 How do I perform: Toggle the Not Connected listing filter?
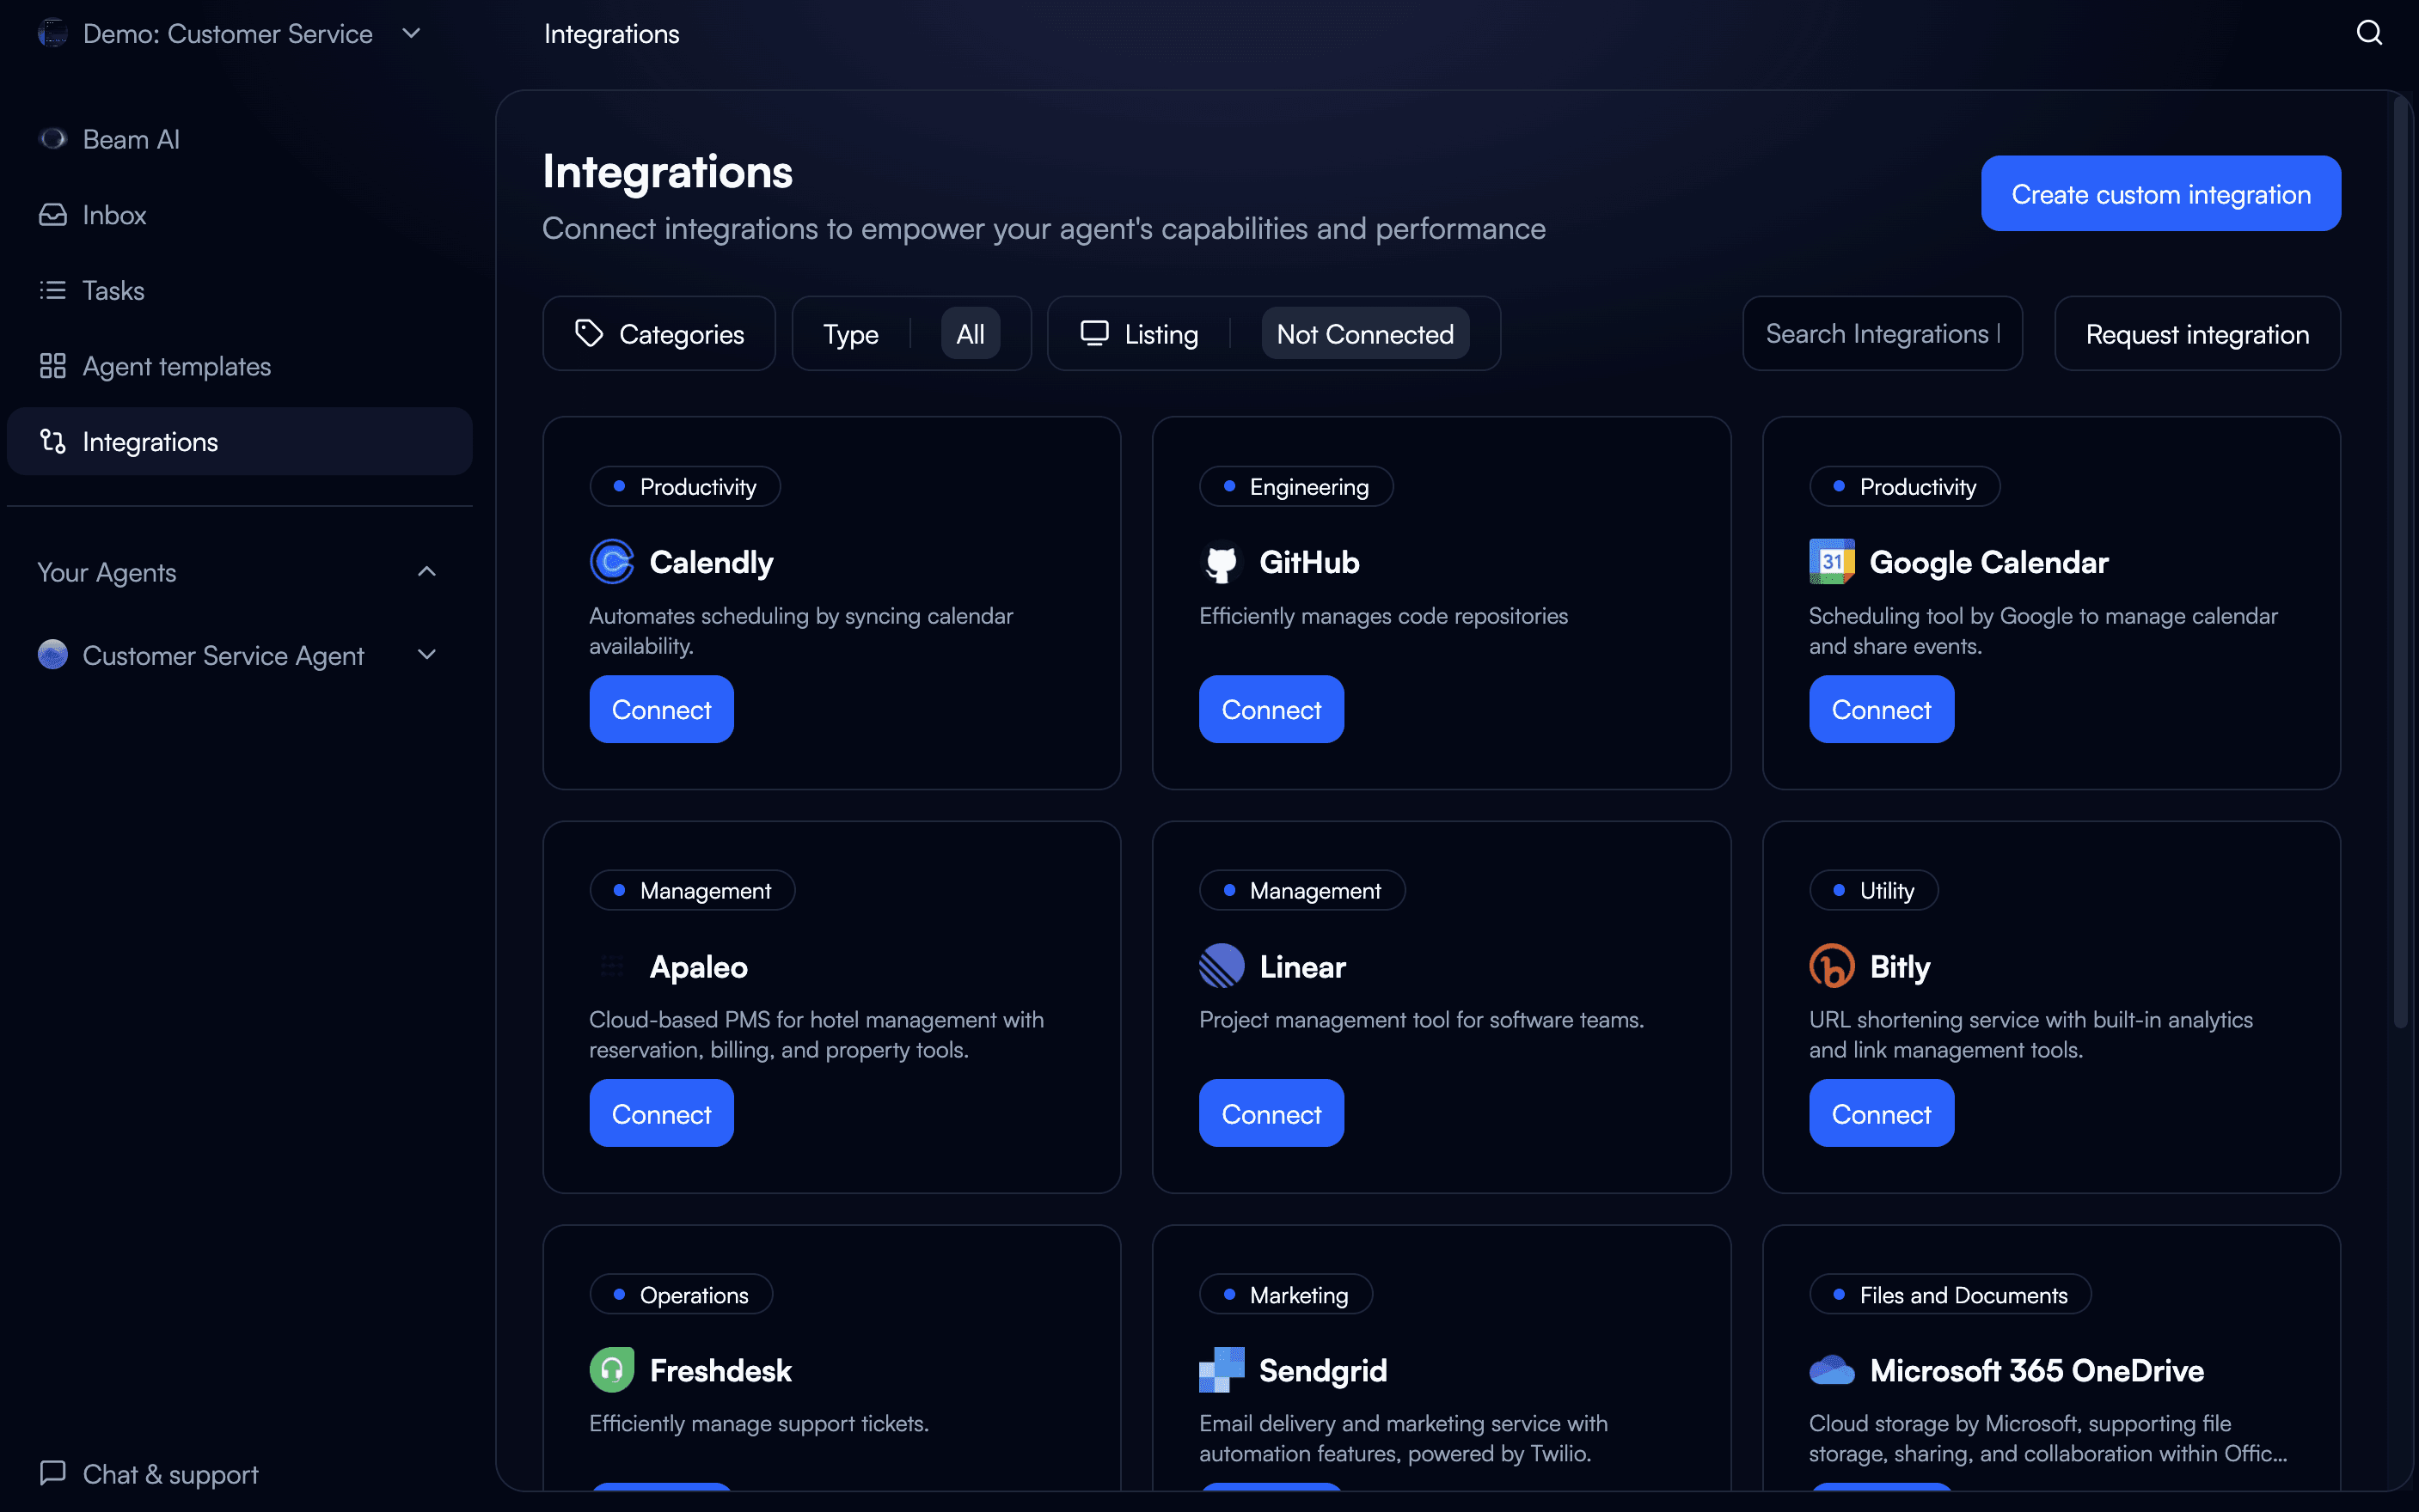tap(1364, 334)
